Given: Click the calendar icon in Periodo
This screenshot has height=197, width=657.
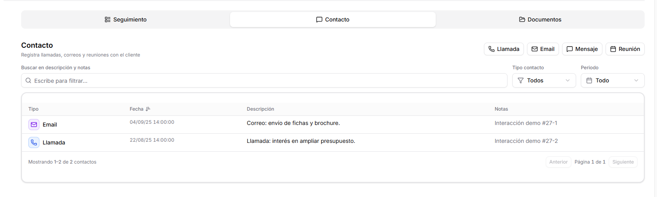Looking at the screenshot, I should [x=589, y=80].
